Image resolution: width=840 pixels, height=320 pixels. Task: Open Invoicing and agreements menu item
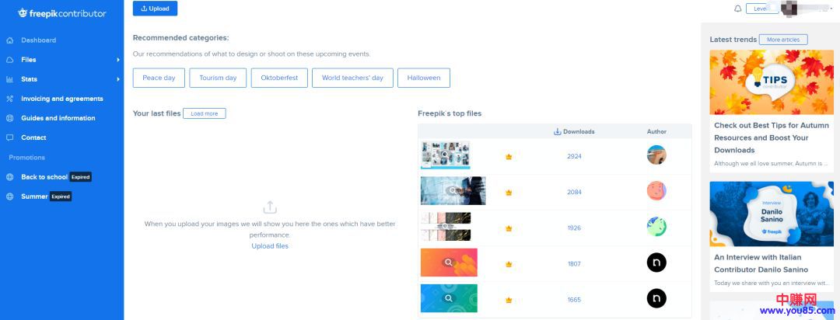(61, 99)
